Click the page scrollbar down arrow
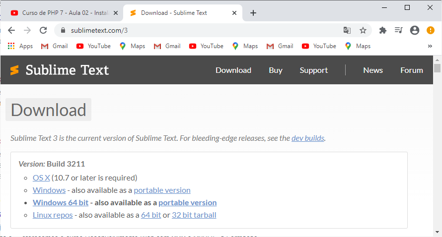Screen dimensions: 442x237 coord(437,232)
